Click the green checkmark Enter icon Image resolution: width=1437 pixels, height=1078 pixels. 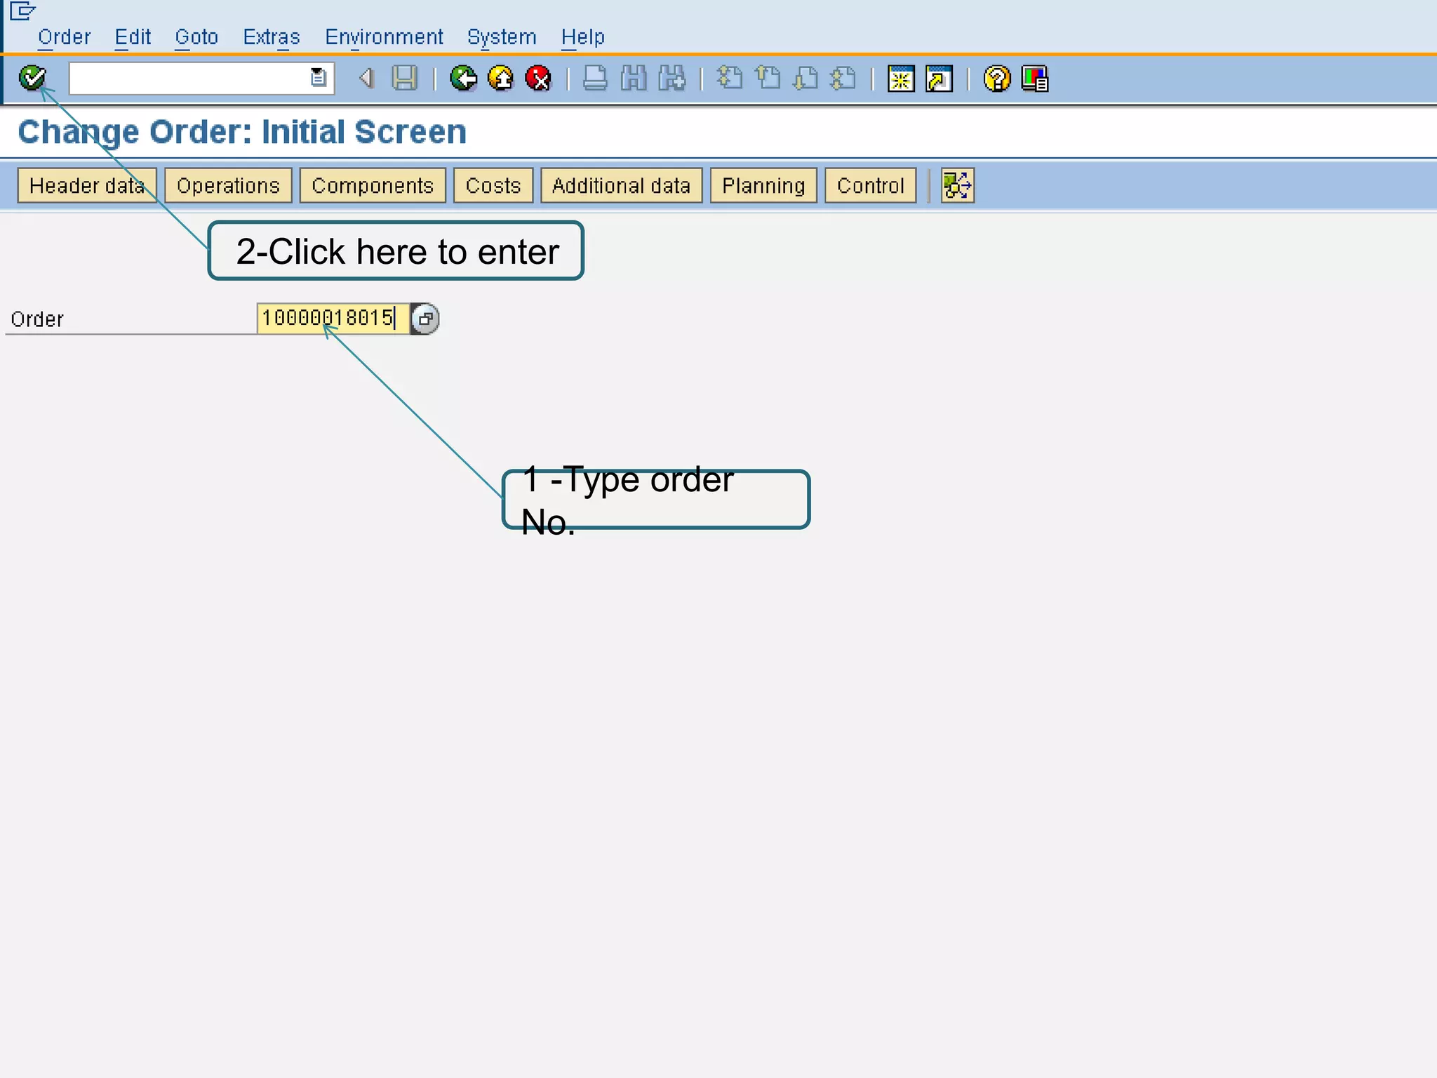(x=32, y=77)
